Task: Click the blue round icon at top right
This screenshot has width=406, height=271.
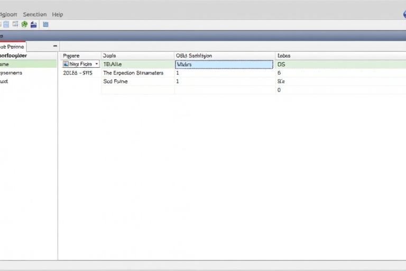Action: click(404, 14)
